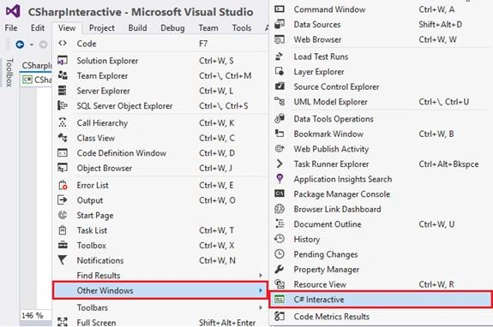Open the navigate backward dropdown arrow
493x327 pixels.
pyautogui.click(x=32, y=45)
